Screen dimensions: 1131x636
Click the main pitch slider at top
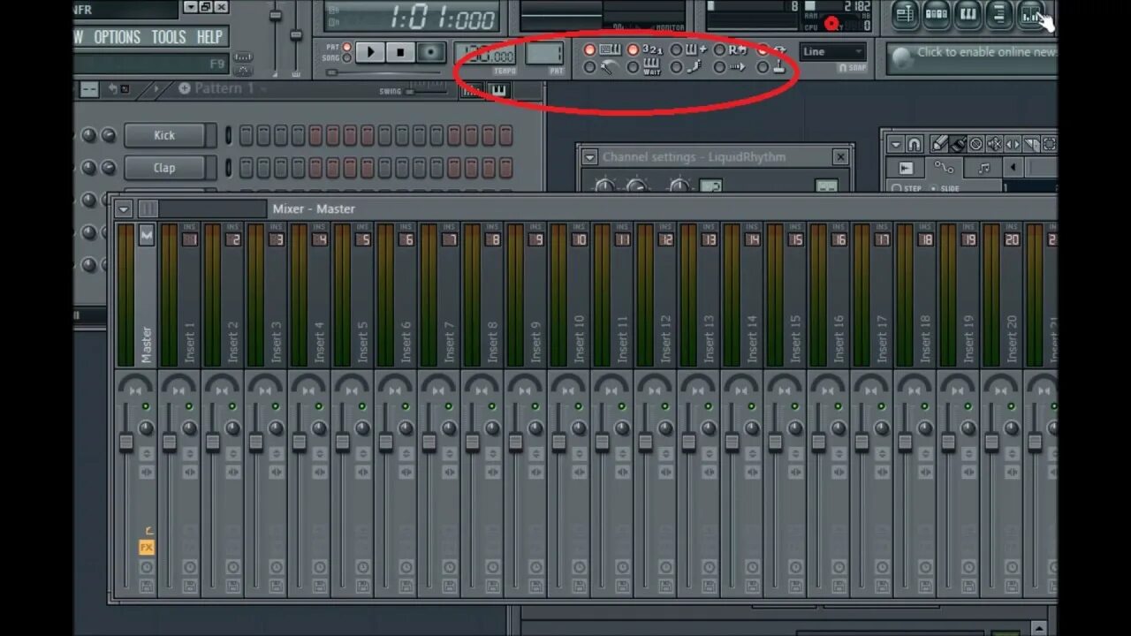[298, 35]
